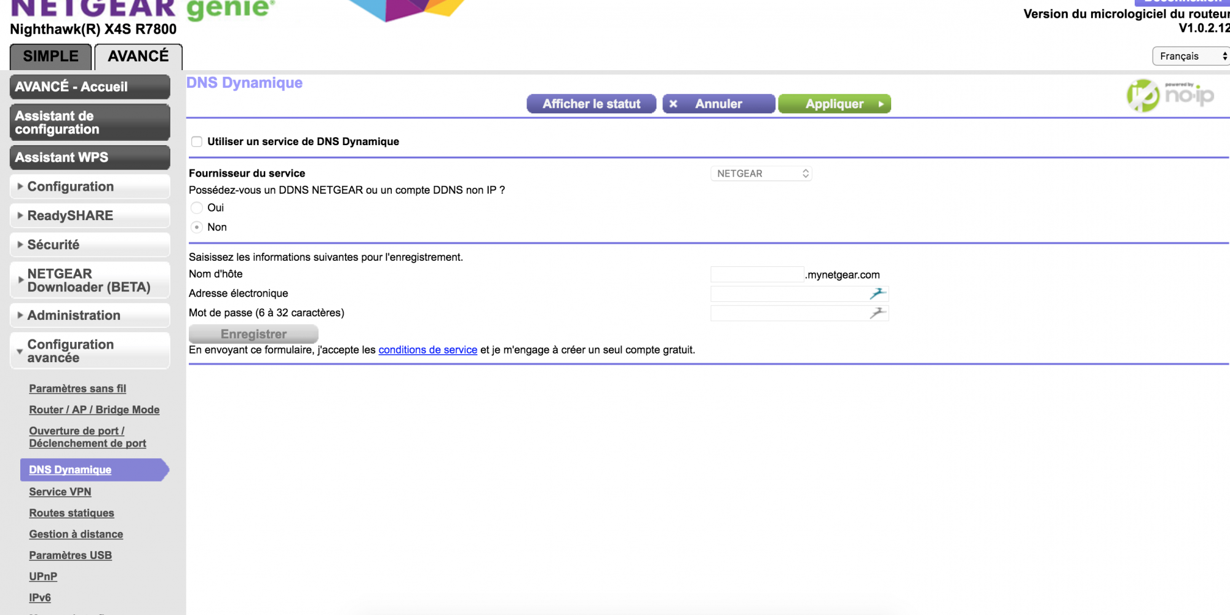The height and width of the screenshot is (615, 1230).
Task: Expand the Configuration menu section
Action: 90,186
